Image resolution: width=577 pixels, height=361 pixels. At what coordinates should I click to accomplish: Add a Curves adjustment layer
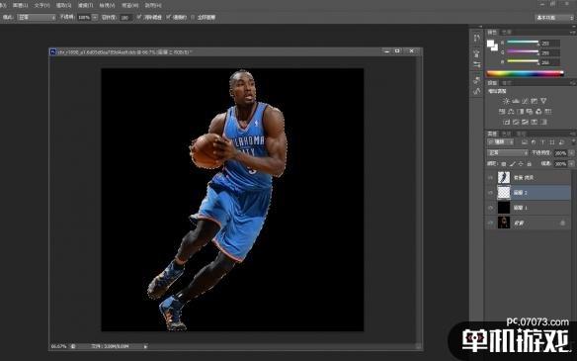pos(525,101)
